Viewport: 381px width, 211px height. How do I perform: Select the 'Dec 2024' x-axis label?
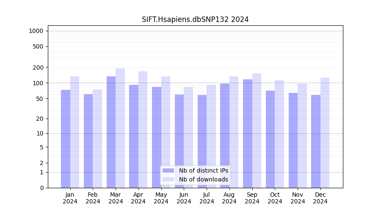click(320, 198)
